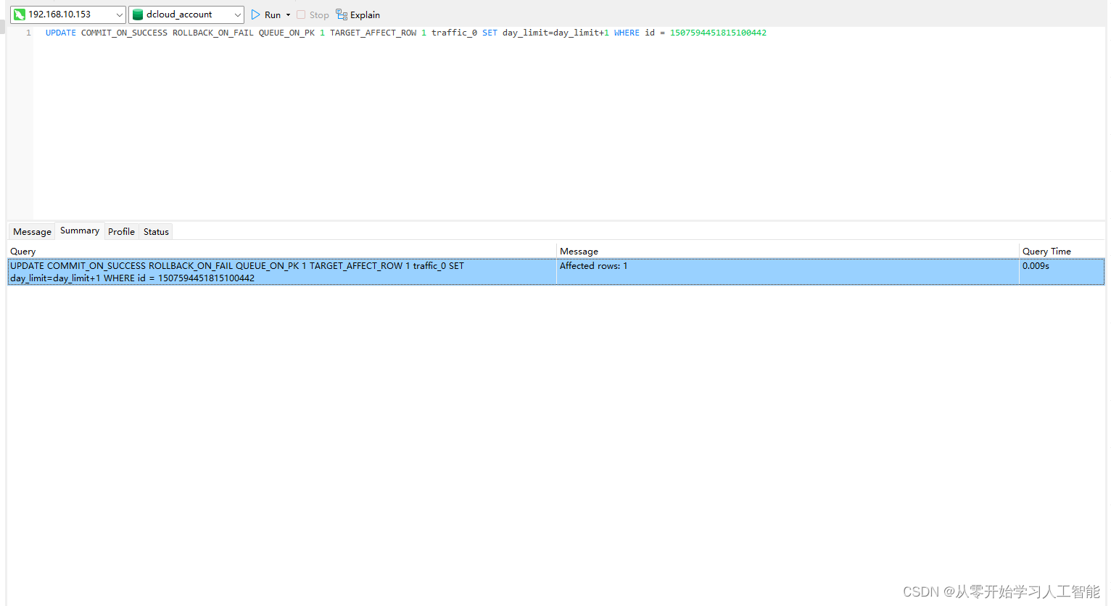Click the Run button label
Image resolution: width=1111 pixels, height=606 pixels.
273,14
